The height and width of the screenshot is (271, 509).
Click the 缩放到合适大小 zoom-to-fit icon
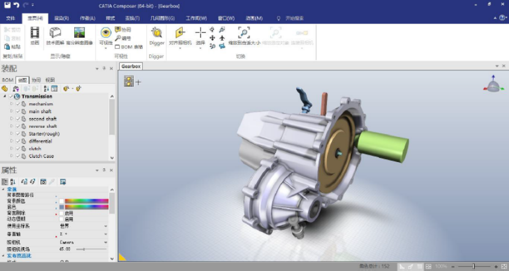tap(244, 33)
